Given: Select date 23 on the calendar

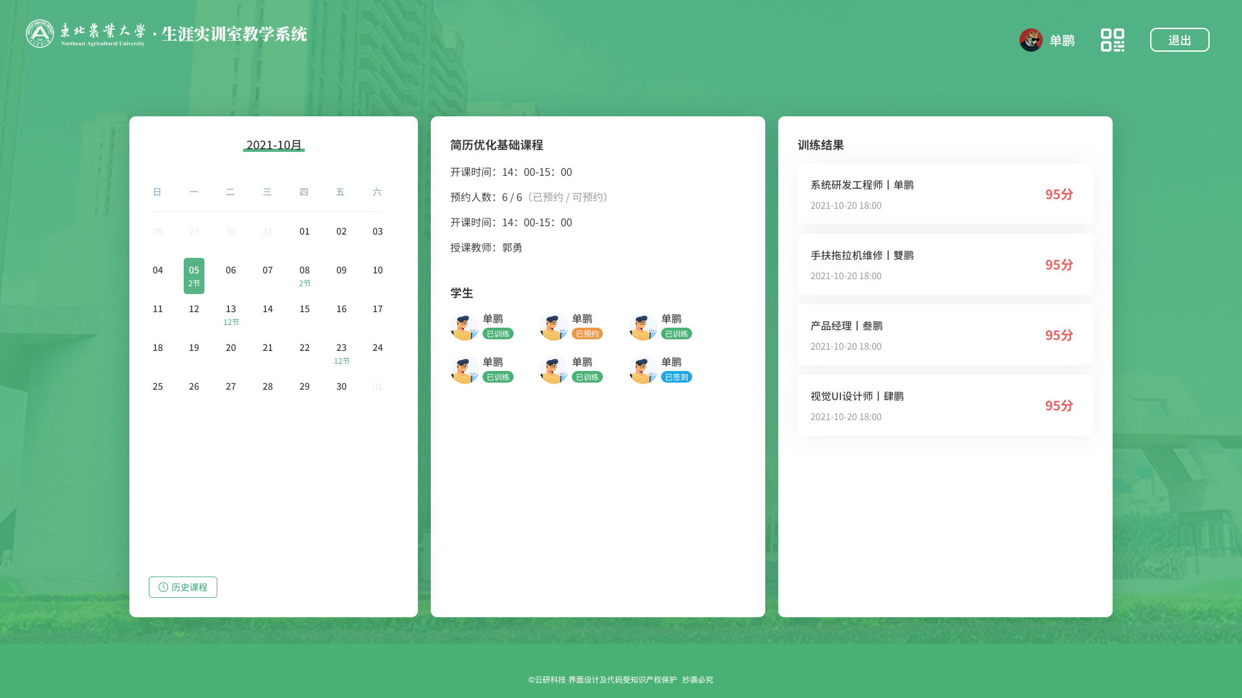Looking at the screenshot, I should pos(342,353).
